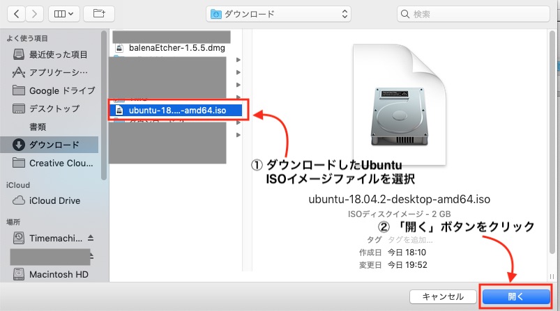Click the 開く button

(x=516, y=296)
